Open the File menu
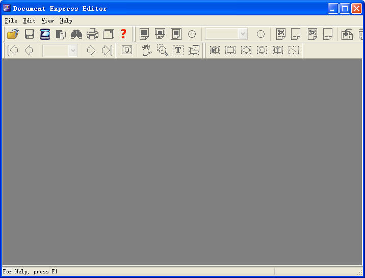365x278 pixels. point(11,21)
